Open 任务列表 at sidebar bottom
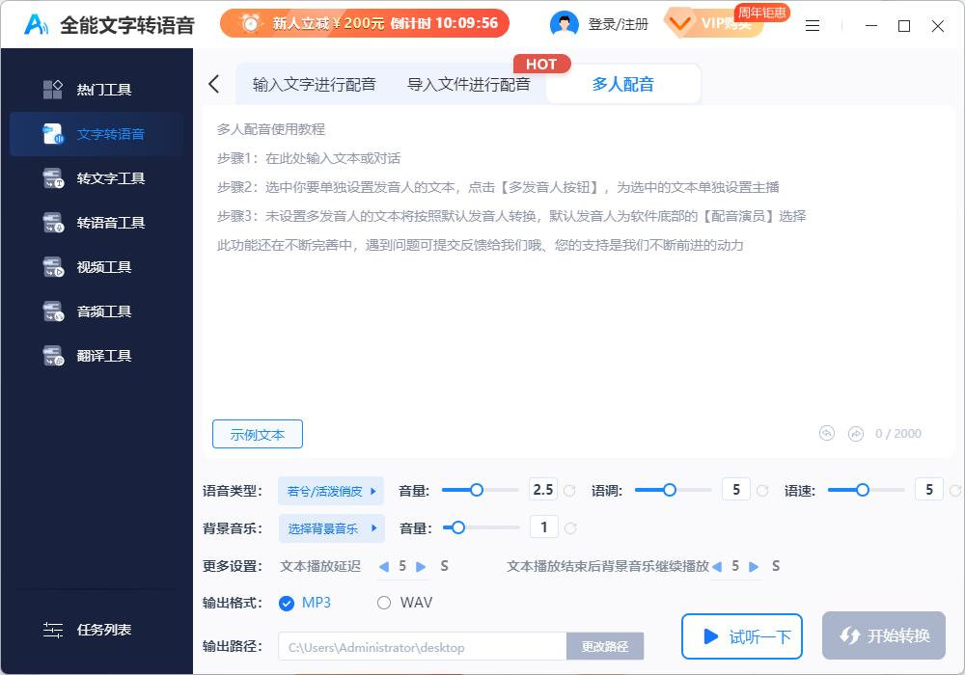Screen dimensions: 965x675 point(96,630)
